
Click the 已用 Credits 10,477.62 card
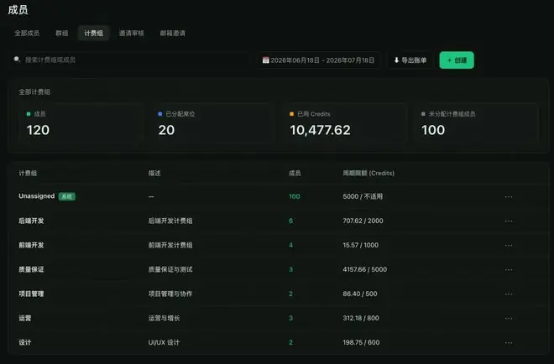[x=344, y=123]
